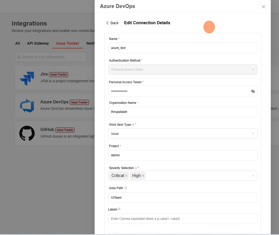
Task: Click the Work Item Type info icon
Action: pos(133,125)
